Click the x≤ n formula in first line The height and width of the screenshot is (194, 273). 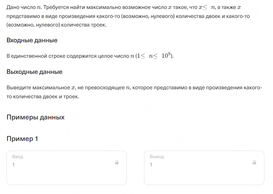pyautogui.click(x=207, y=7)
